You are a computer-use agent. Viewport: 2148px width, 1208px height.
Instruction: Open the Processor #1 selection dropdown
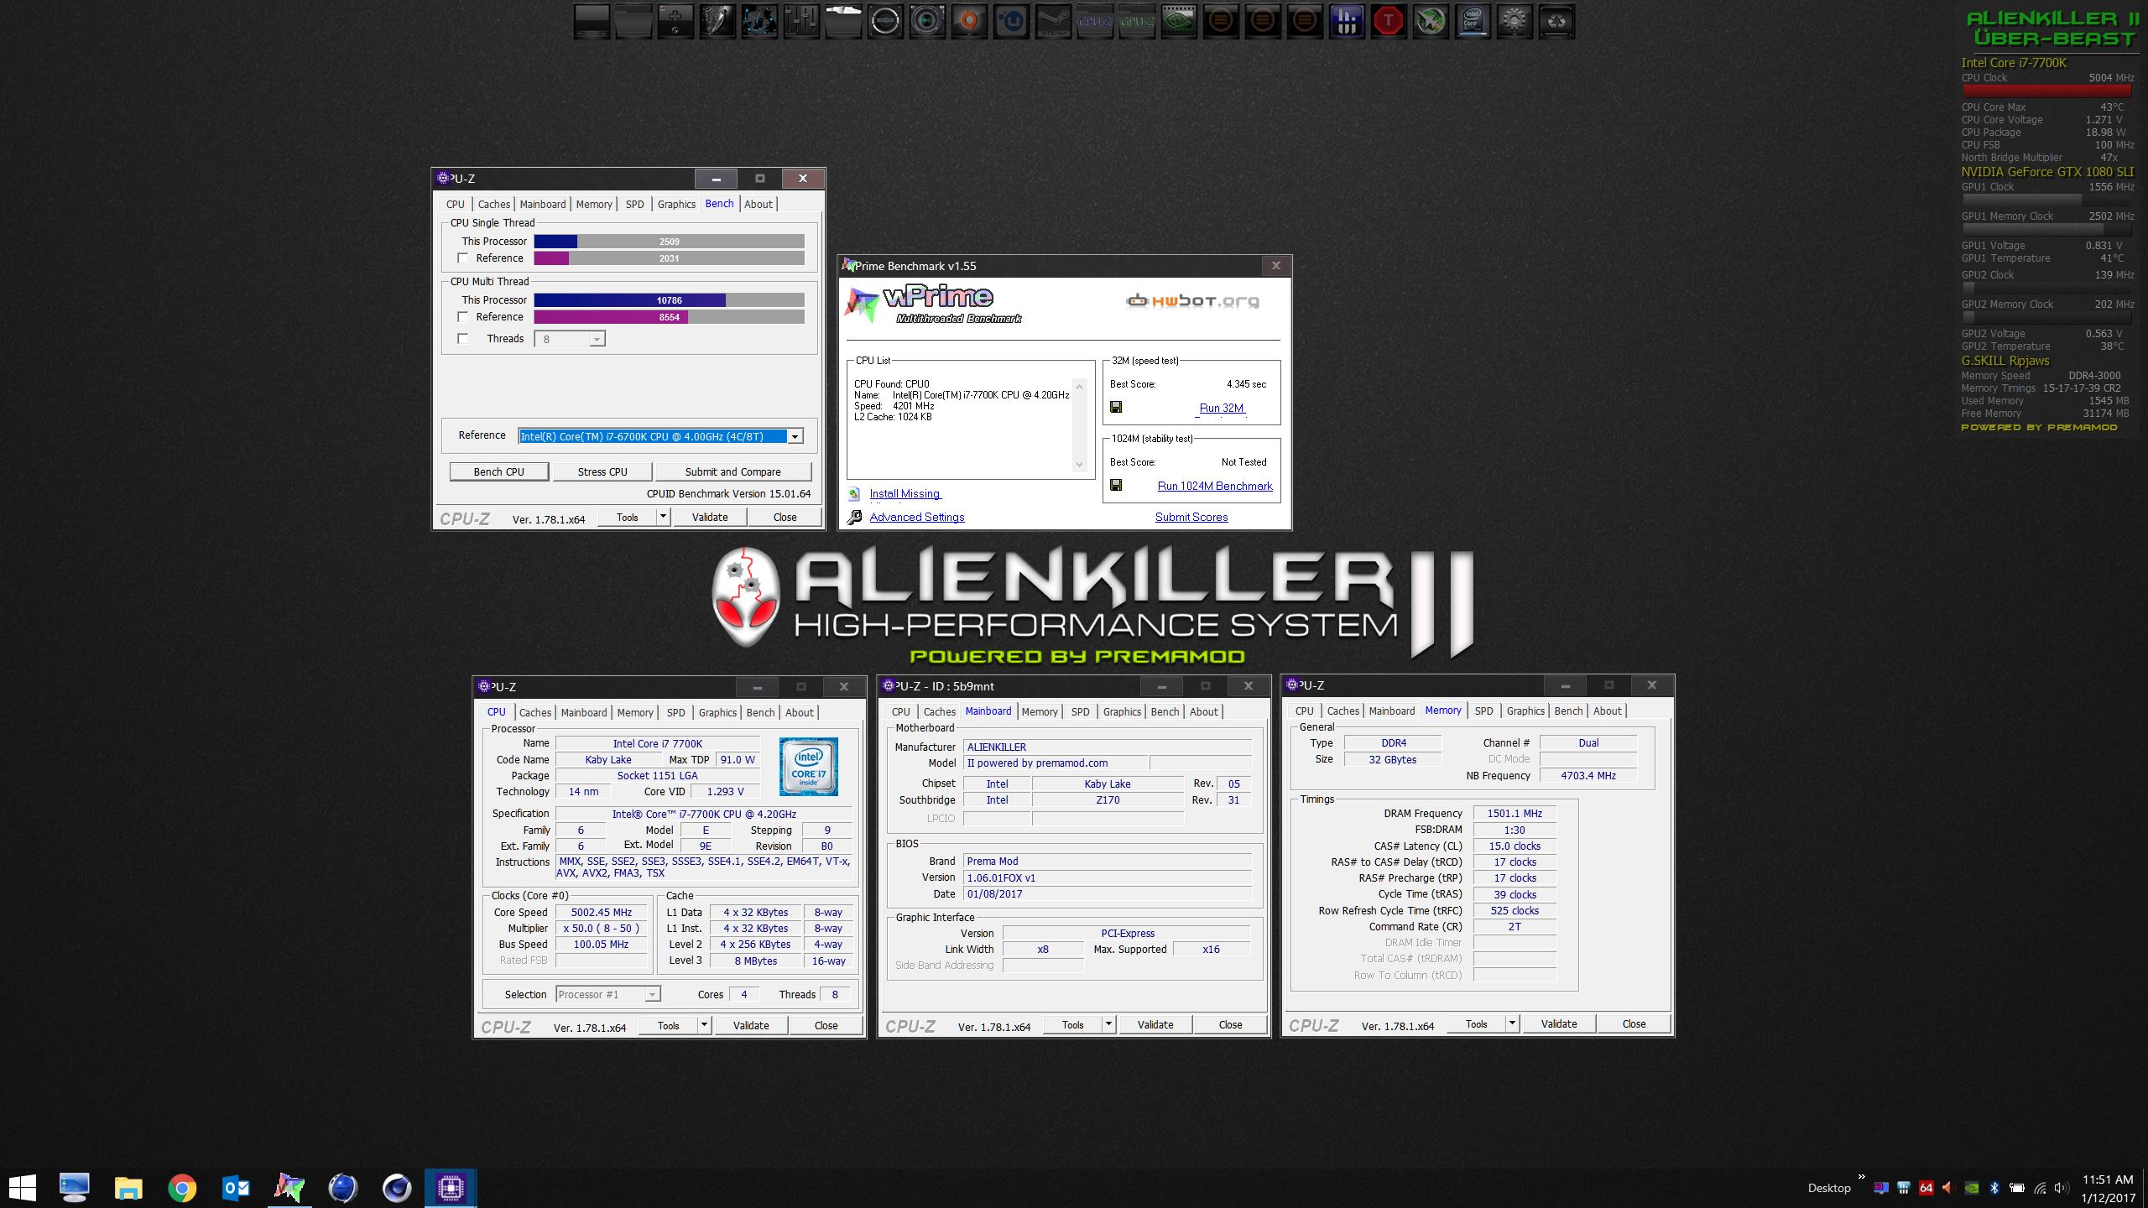(652, 995)
